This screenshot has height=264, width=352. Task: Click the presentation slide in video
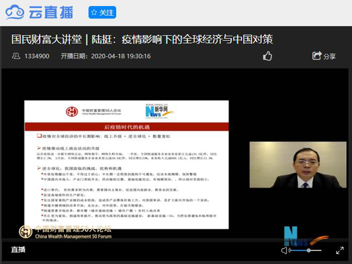(x=126, y=164)
